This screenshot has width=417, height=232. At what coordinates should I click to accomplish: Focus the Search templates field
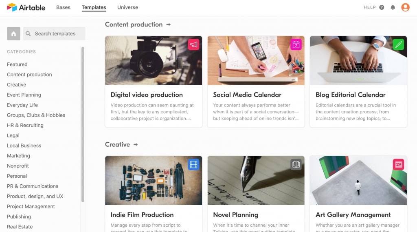[54, 33]
